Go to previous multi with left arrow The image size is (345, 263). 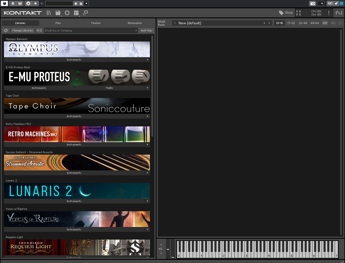264,23
